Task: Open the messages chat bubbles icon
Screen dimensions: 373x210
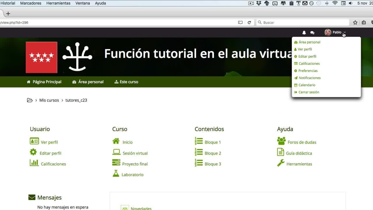Action: pos(312,33)
